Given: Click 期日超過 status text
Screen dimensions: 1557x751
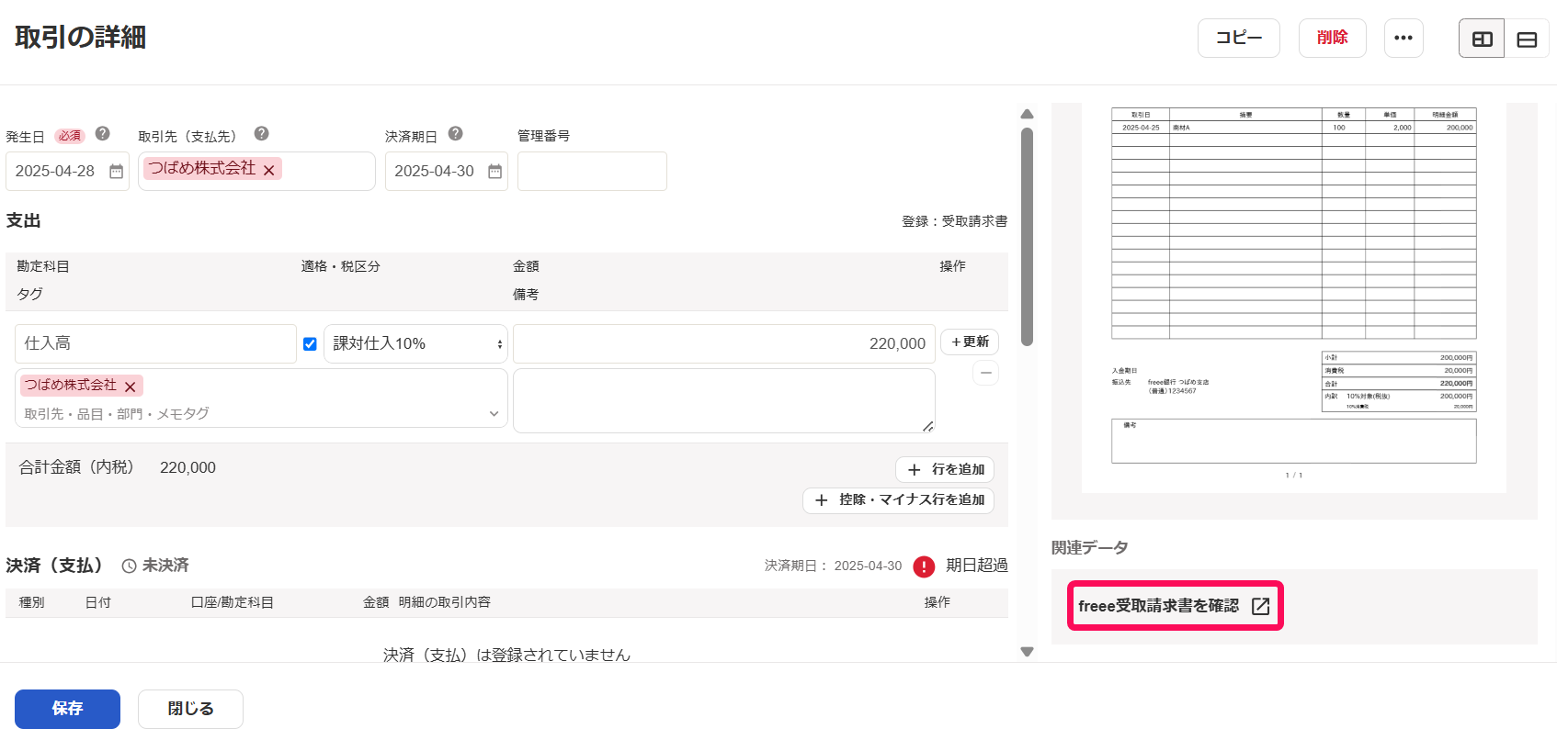Looking at the screenshot, I should [976, 566].
